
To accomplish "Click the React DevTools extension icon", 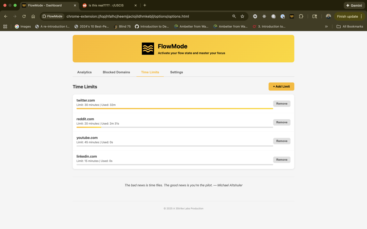I will click(264, 16).
